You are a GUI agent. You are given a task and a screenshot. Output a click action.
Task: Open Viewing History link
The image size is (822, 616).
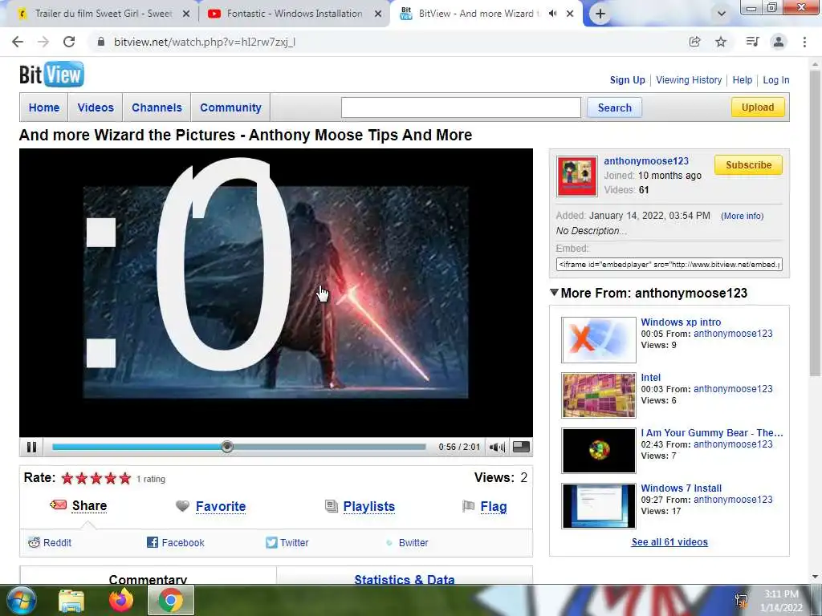(x=689, y=80)
